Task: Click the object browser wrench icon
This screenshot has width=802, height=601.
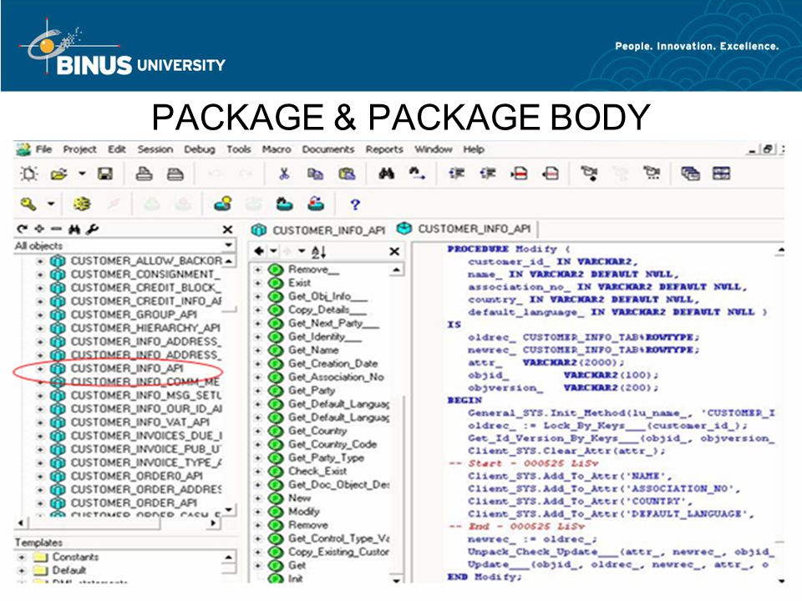Action: [92, 230]
